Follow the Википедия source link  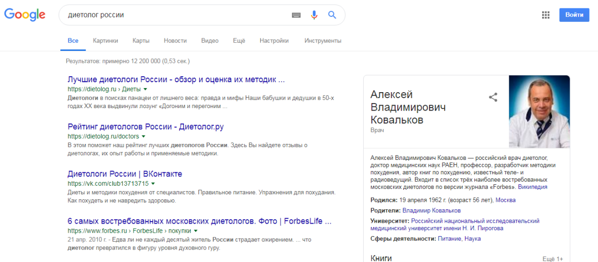point(533,187)
